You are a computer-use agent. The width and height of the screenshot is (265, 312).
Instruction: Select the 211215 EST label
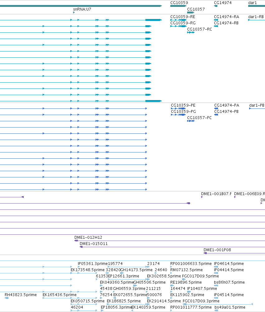click(153, 289)
